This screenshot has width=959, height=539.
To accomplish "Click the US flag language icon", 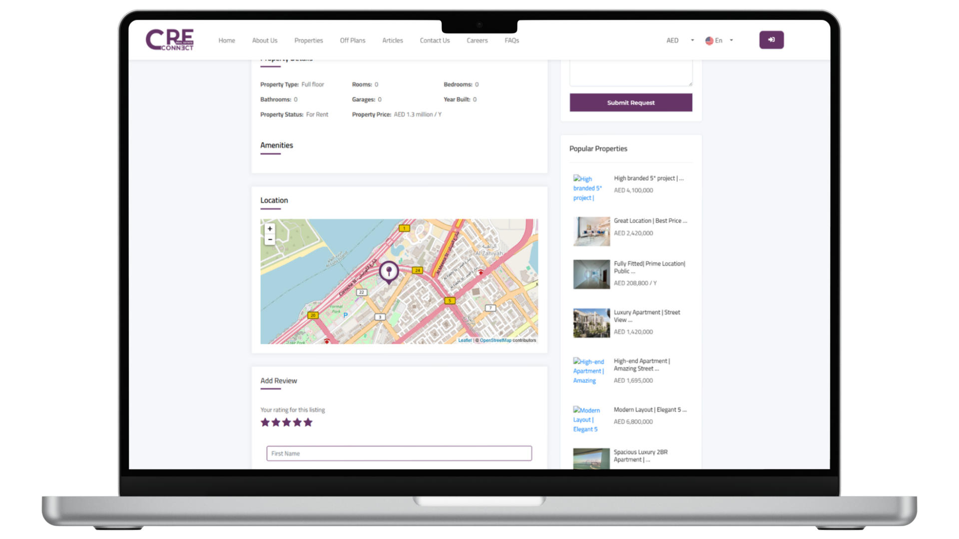I will (709, 40).
